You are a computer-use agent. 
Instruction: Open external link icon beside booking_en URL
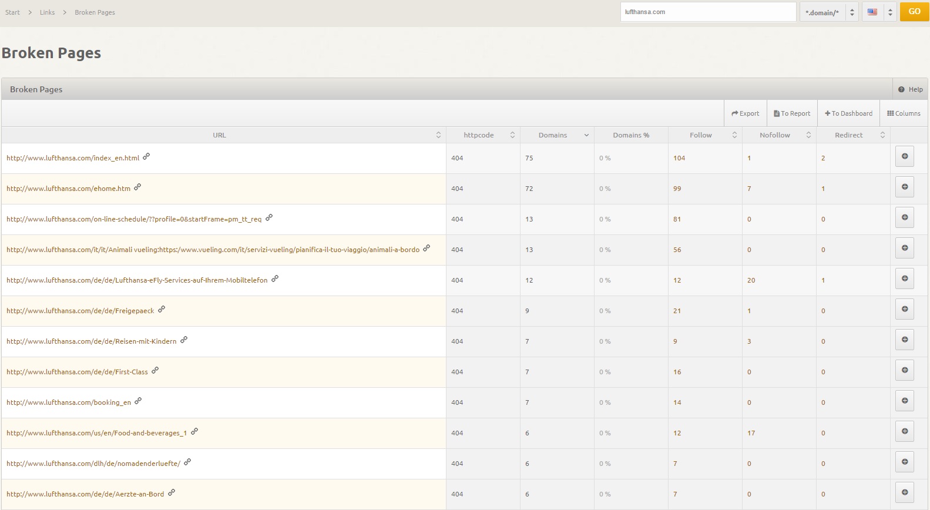(138, 401)
